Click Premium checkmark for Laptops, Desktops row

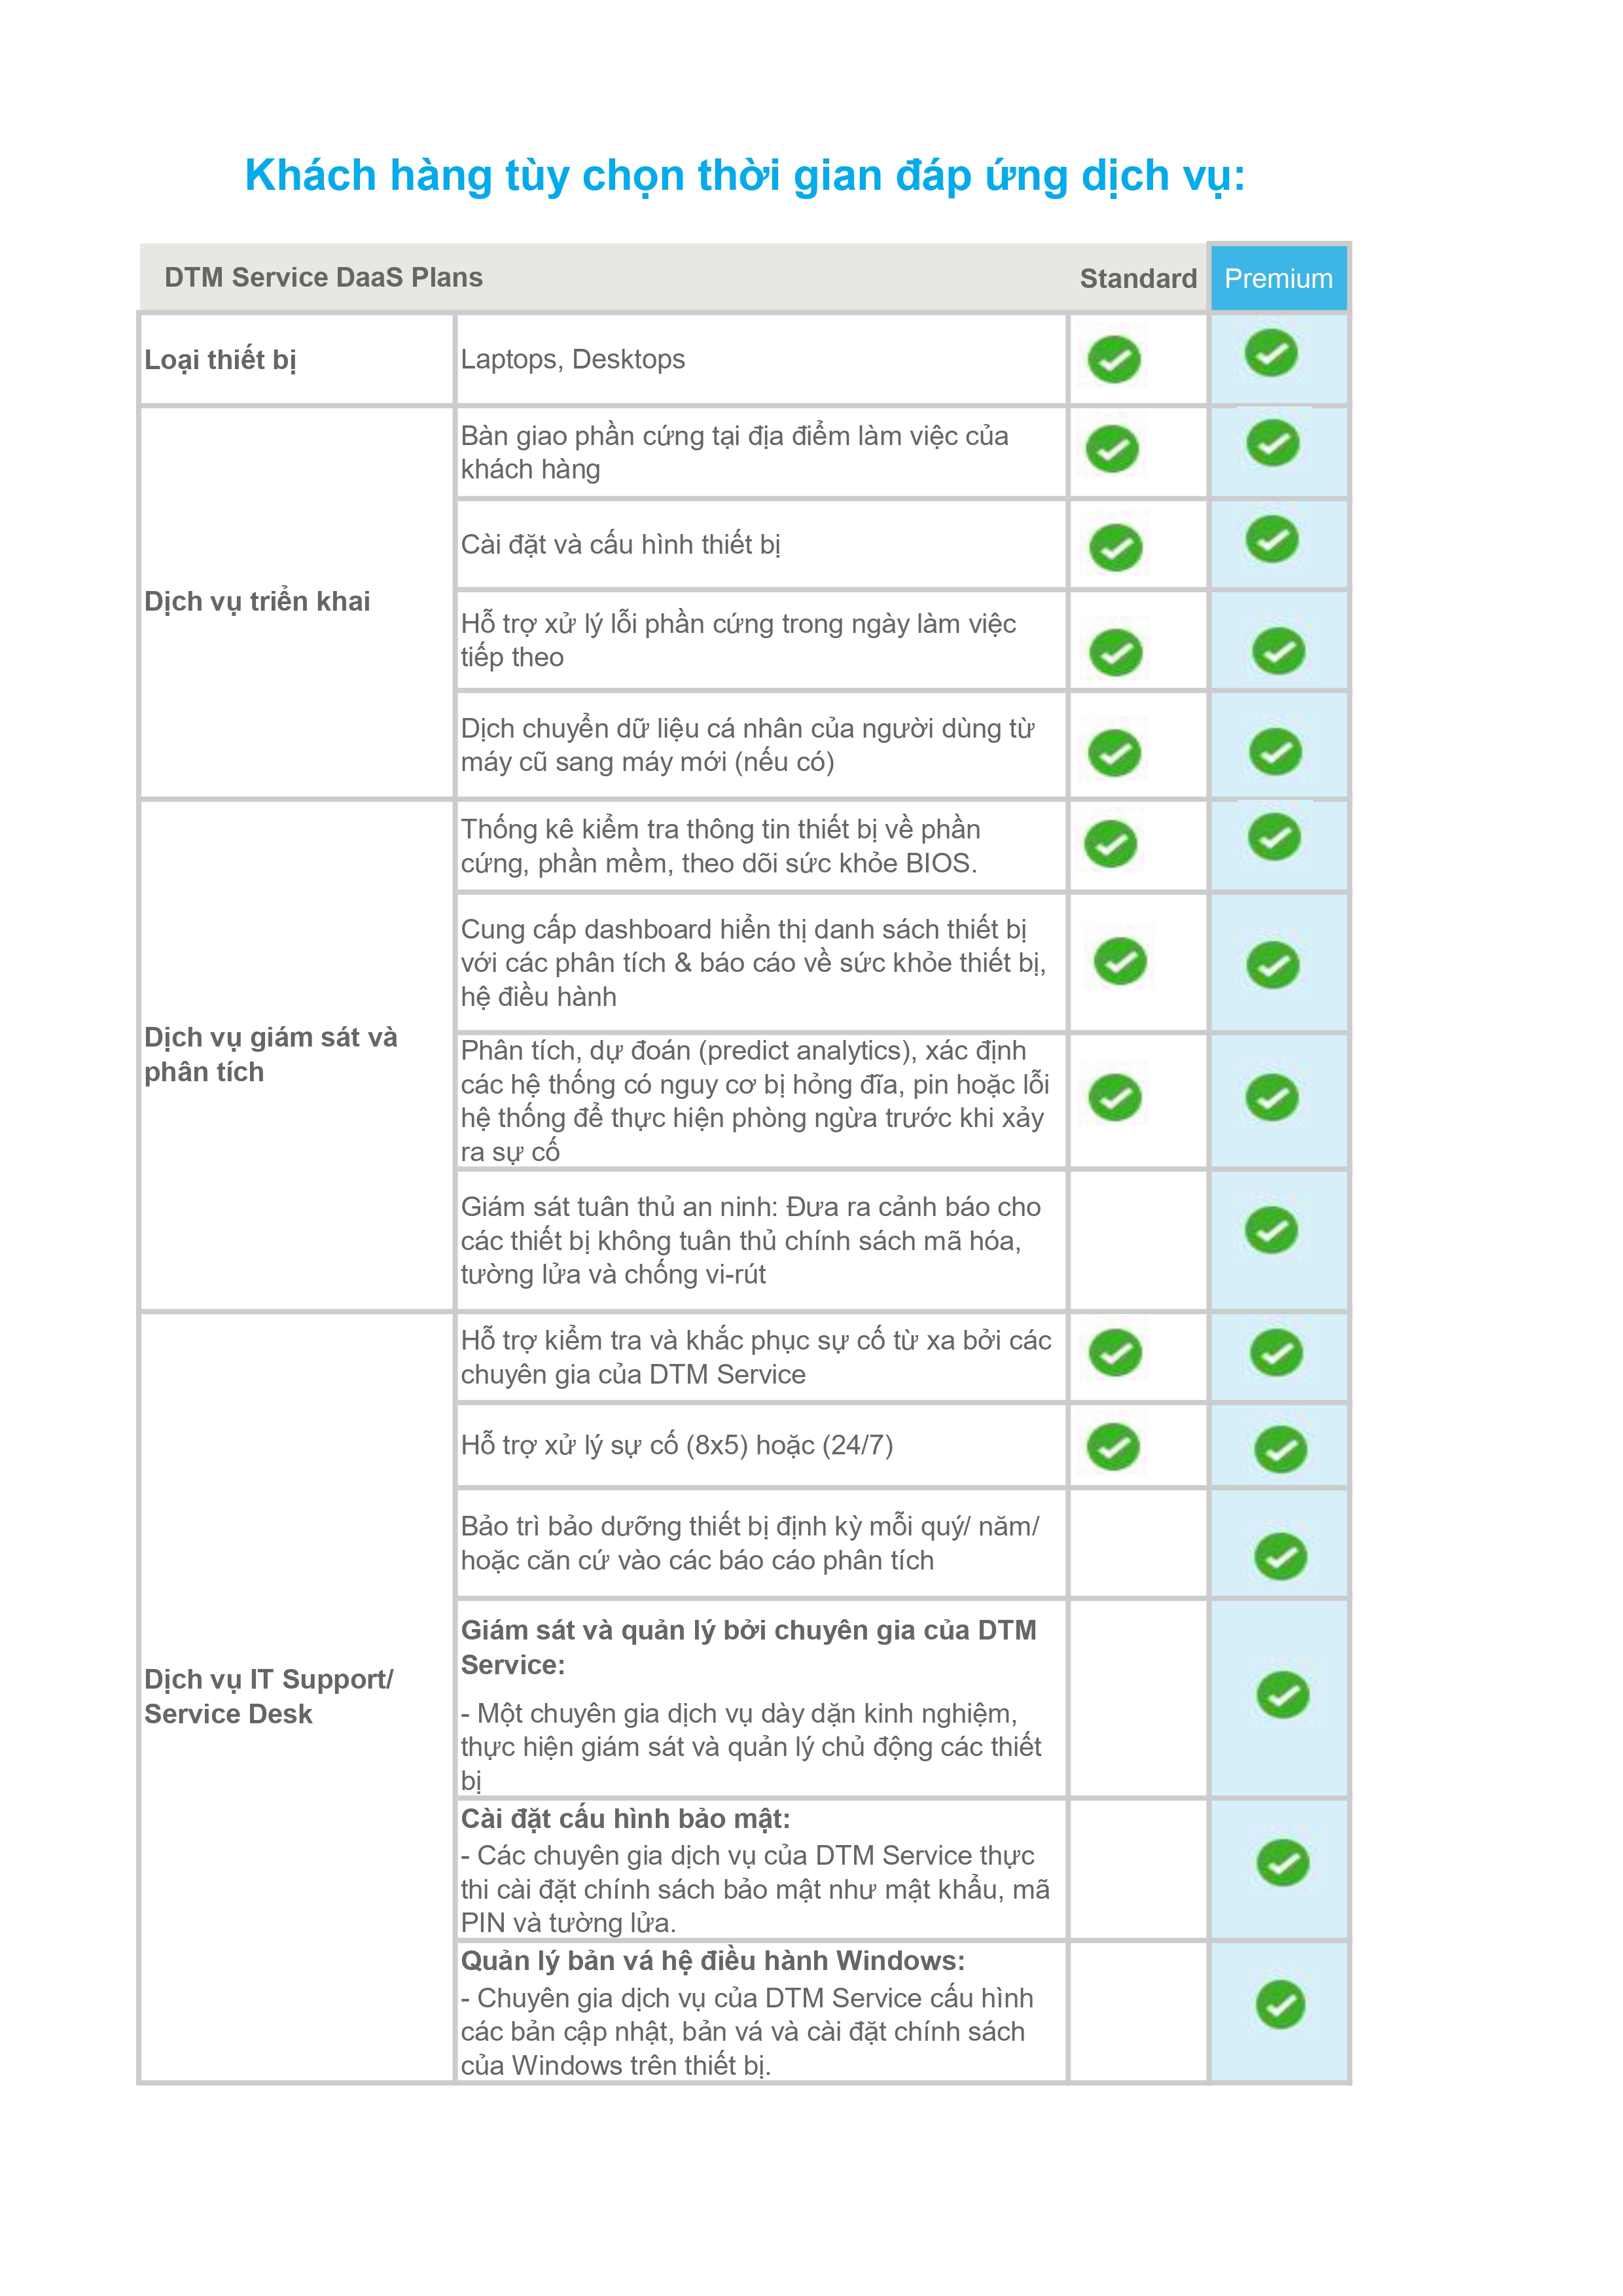(x=1271, y=353)
